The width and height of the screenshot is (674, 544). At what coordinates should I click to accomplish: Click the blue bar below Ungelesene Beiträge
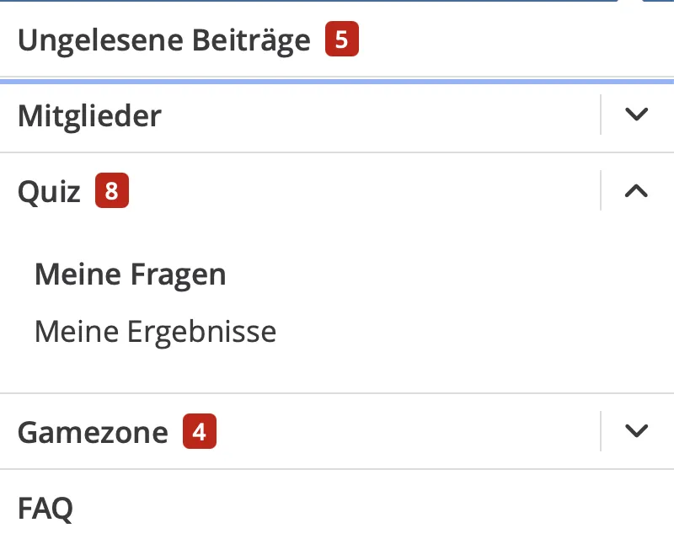tap(337, 82)
